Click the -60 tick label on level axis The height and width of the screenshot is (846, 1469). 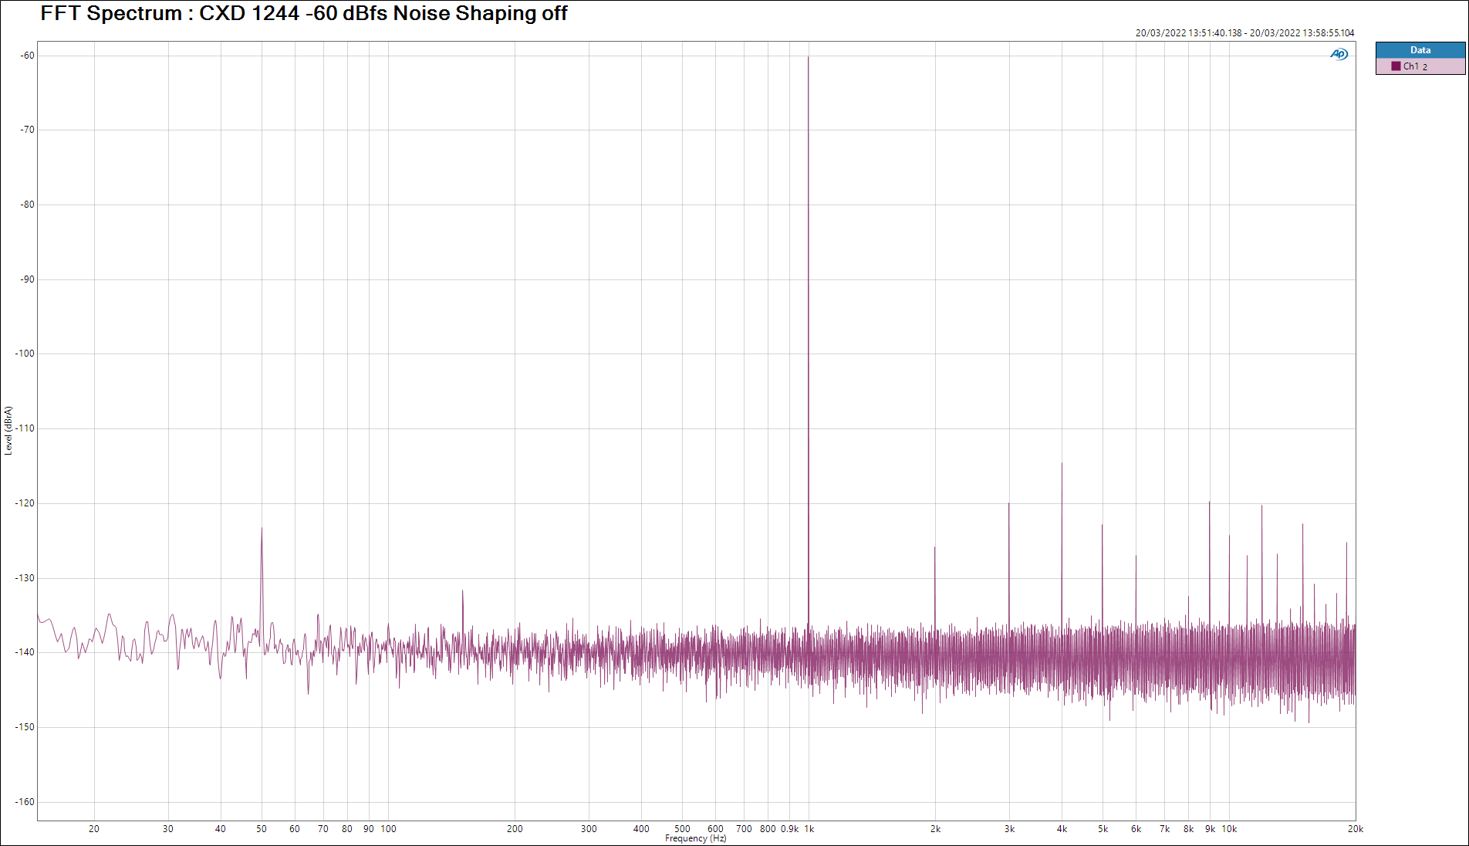28,56
